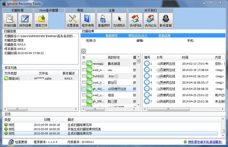Screen dimensions: 228x147
Task: Click the 查看授权 view license icon
Action: pos(103,19)
